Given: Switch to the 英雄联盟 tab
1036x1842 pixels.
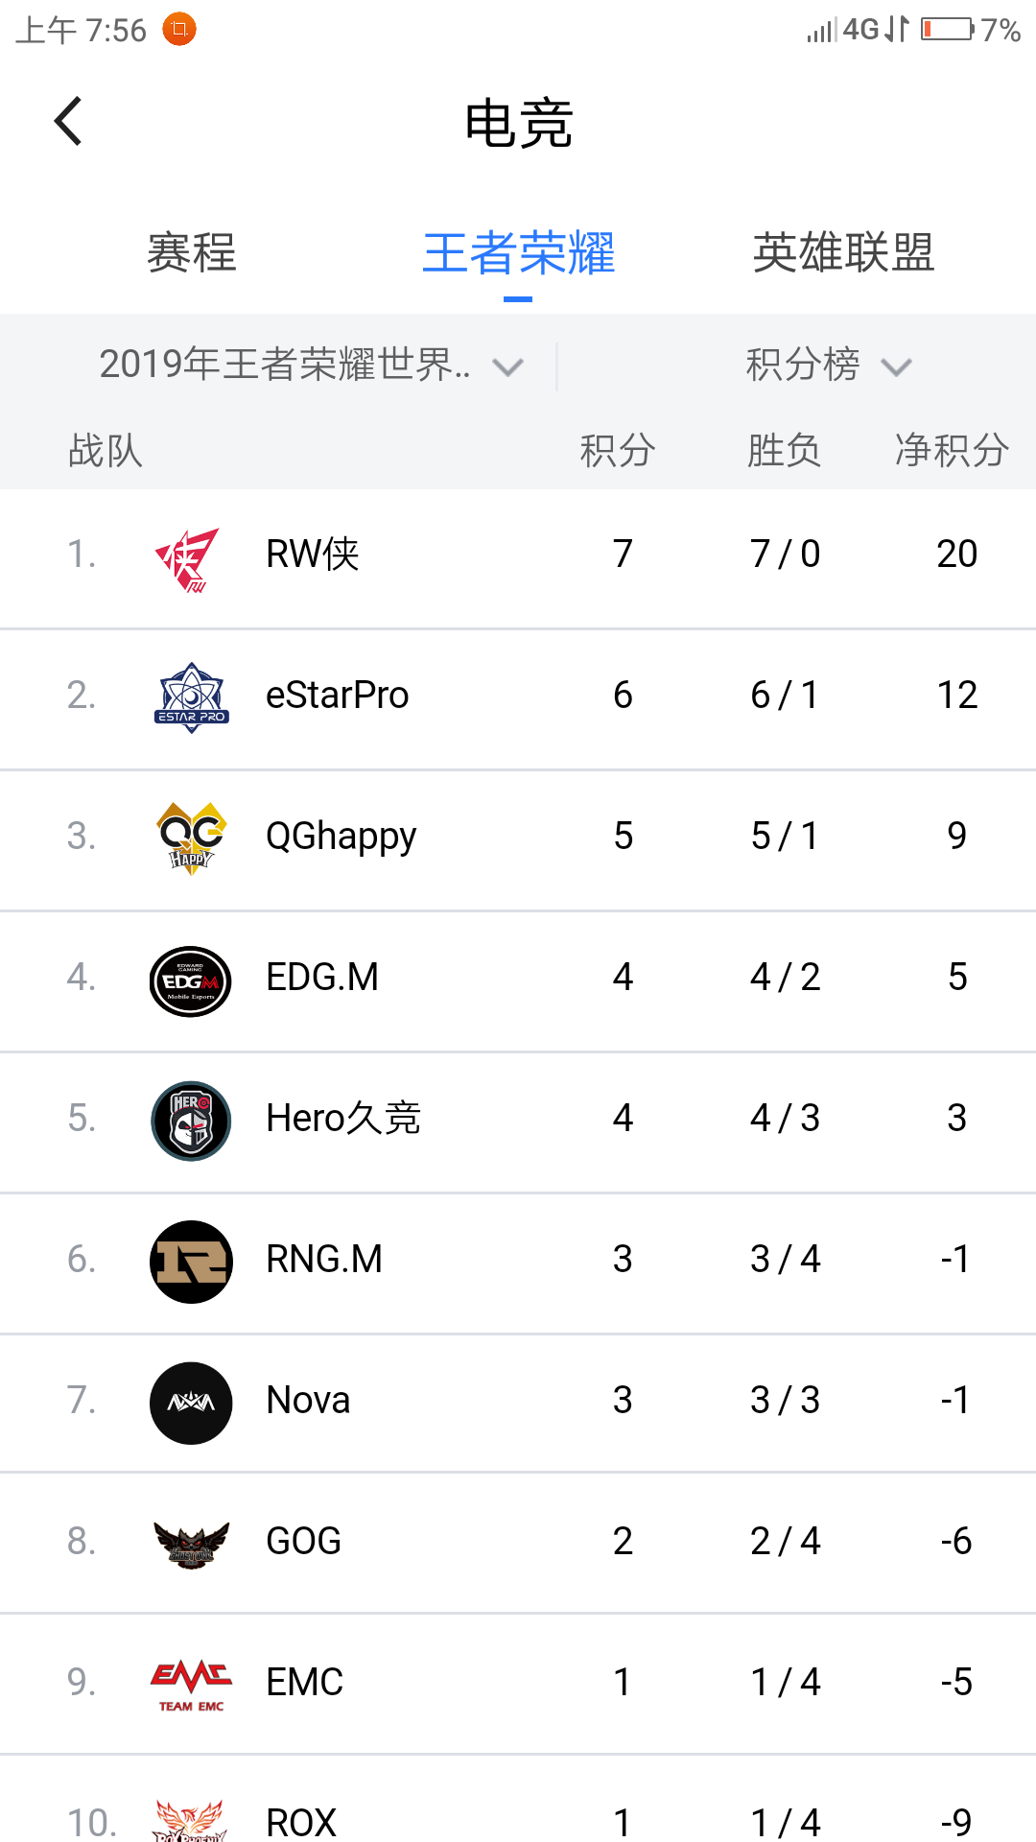Looking at the screenshot, I should (x=843, y=253).
